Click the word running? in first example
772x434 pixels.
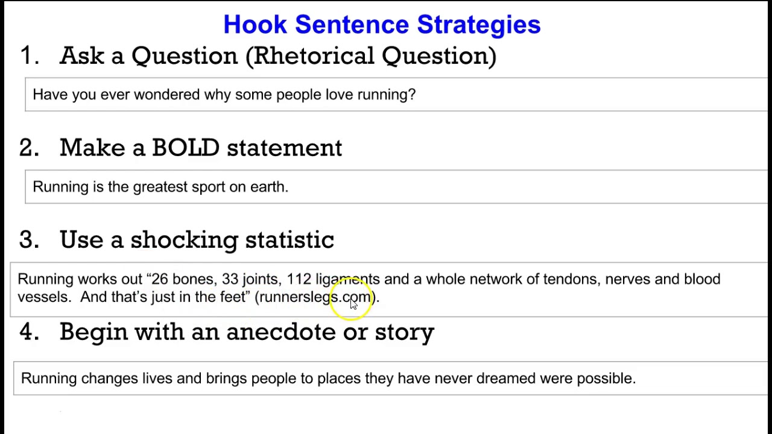pyautogui.click(x=387, y=95)
